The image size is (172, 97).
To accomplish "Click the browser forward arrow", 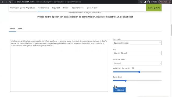I will coord(6,2).
